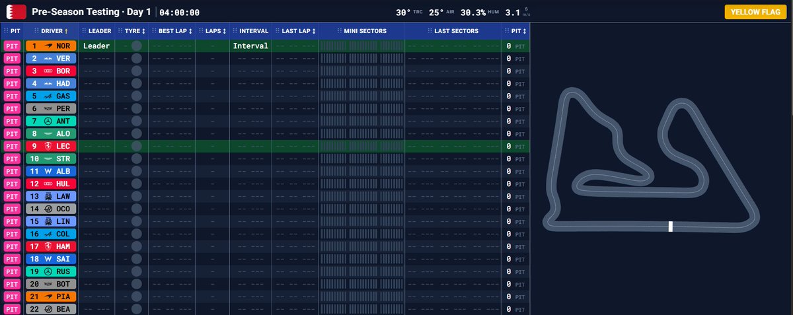Click the MINI SECTORS column header
793x315 pixels.
(x=361, y=30)
